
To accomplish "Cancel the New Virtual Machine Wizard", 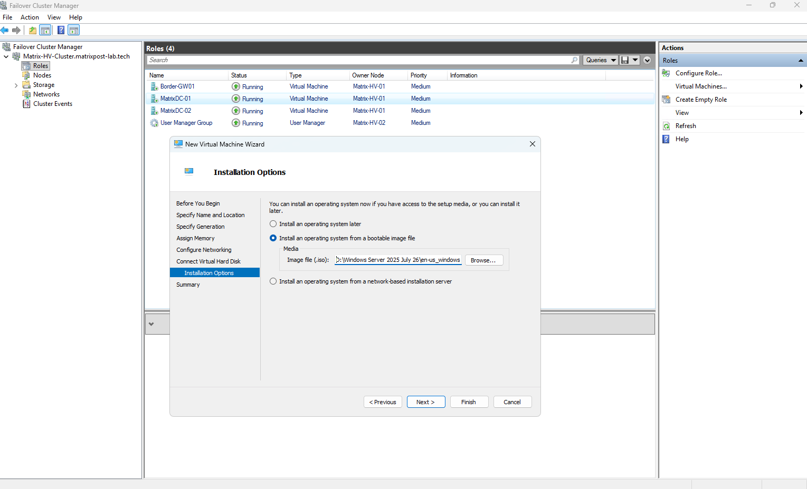I will click(512, 402).
